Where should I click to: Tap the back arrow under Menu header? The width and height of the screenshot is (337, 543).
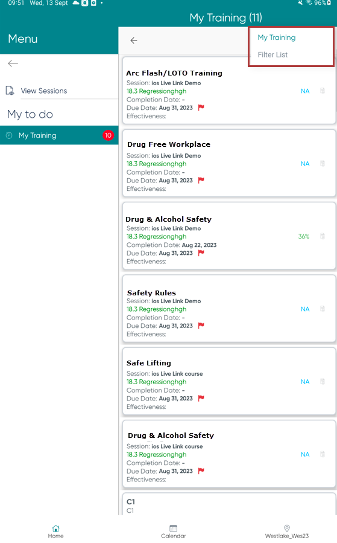click(13, 63)
